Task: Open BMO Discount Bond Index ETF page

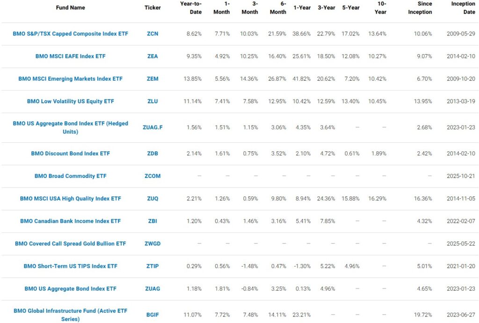Action: pos(70,154)
